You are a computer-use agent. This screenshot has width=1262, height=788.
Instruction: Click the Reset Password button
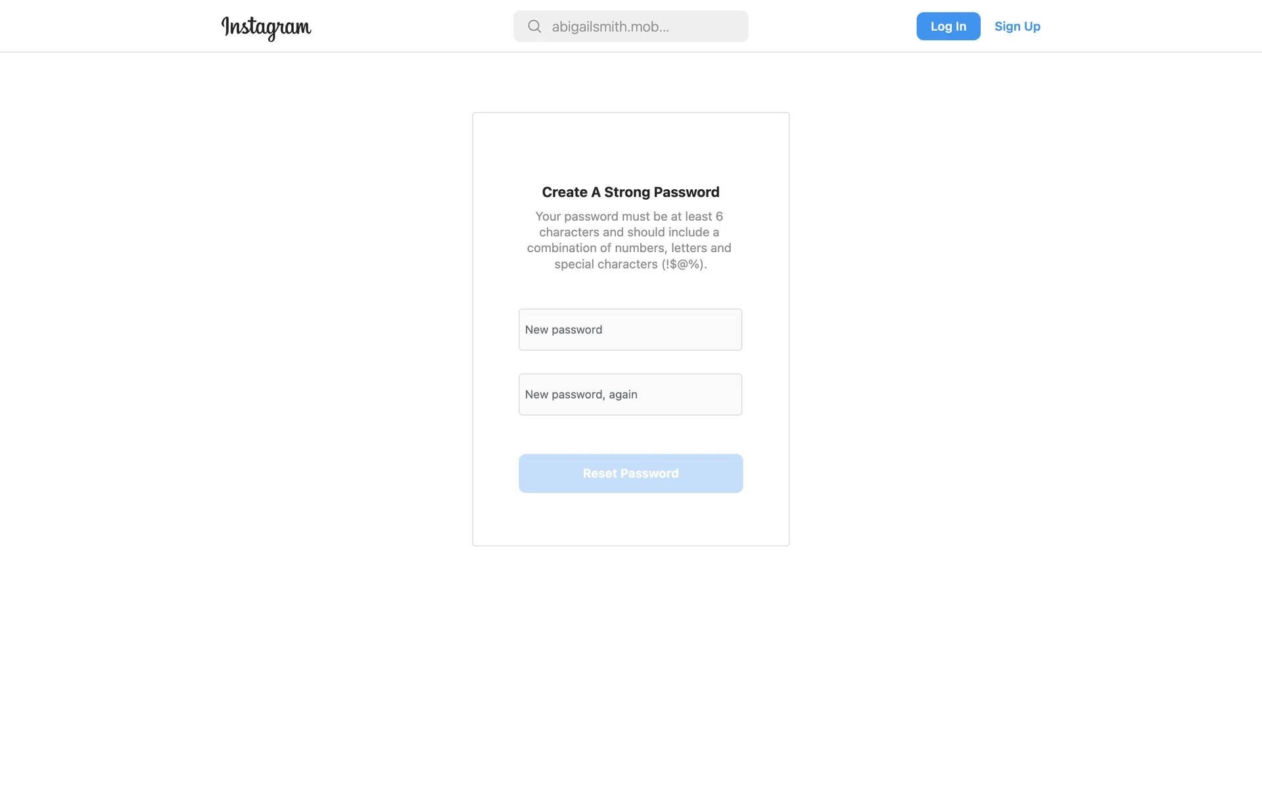click(x=630, y=473)
